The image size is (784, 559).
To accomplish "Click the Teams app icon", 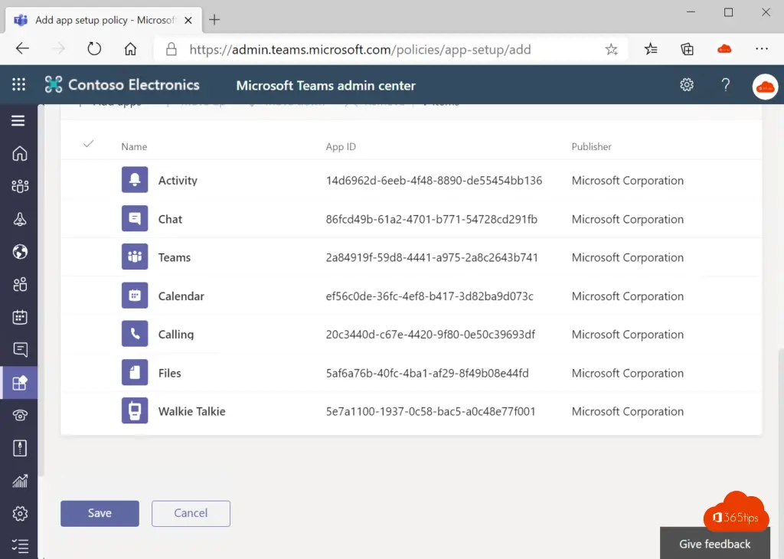I will [135, 257].
